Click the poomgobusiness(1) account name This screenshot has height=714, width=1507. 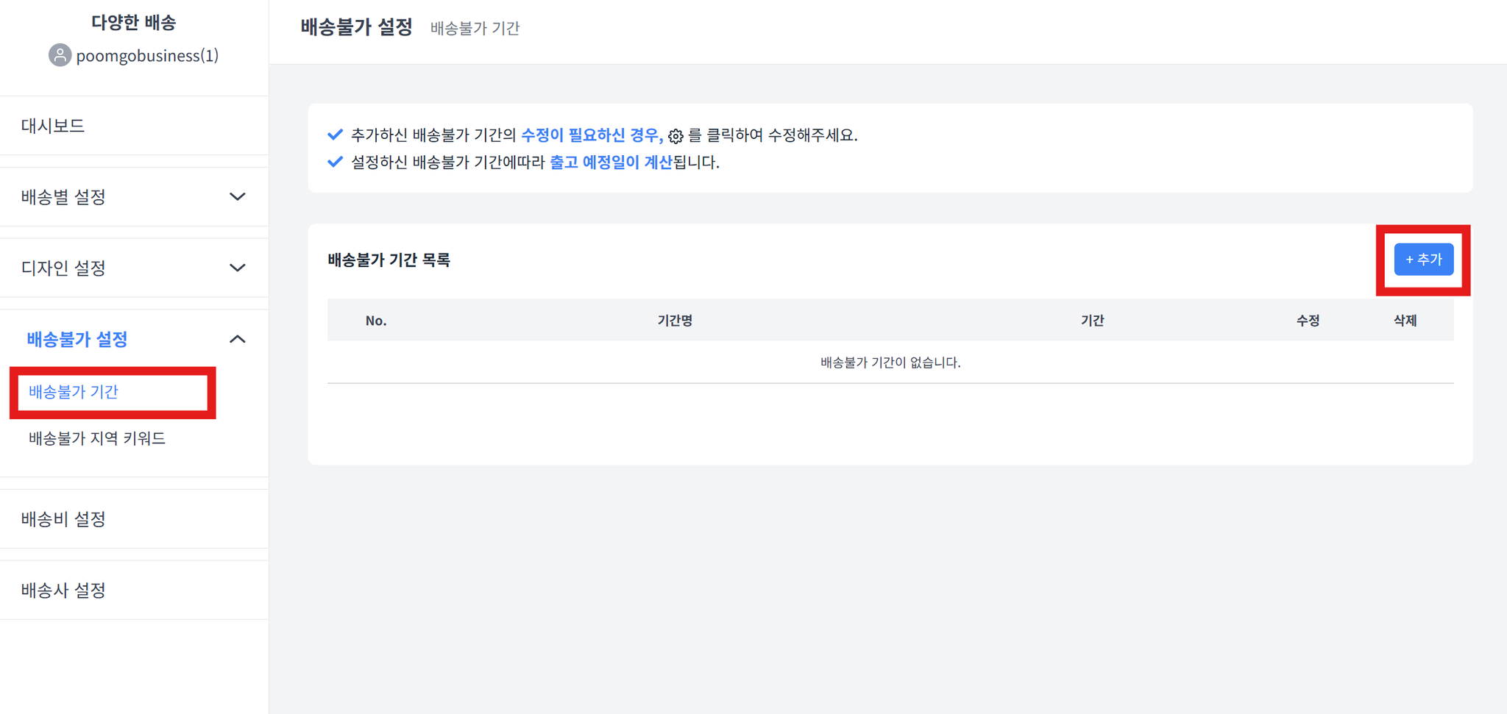coord(147,56)
